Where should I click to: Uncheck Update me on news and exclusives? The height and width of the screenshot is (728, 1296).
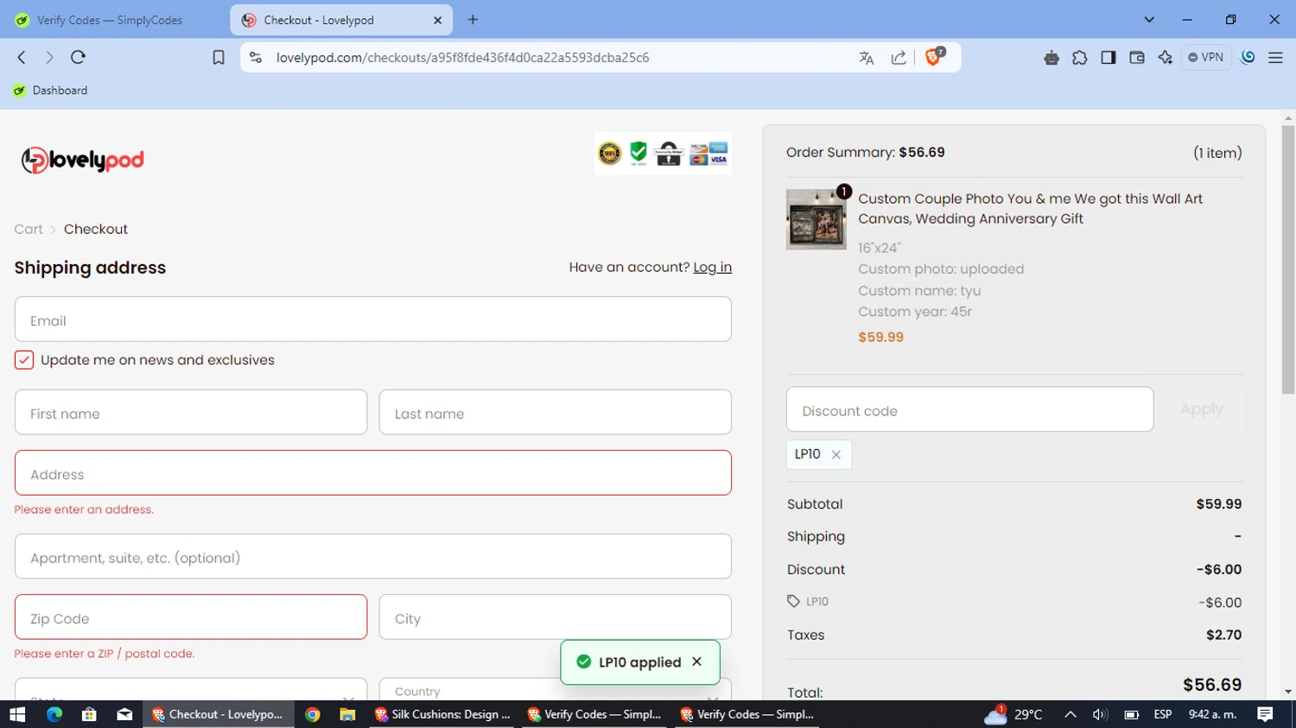tap(24, 360)
